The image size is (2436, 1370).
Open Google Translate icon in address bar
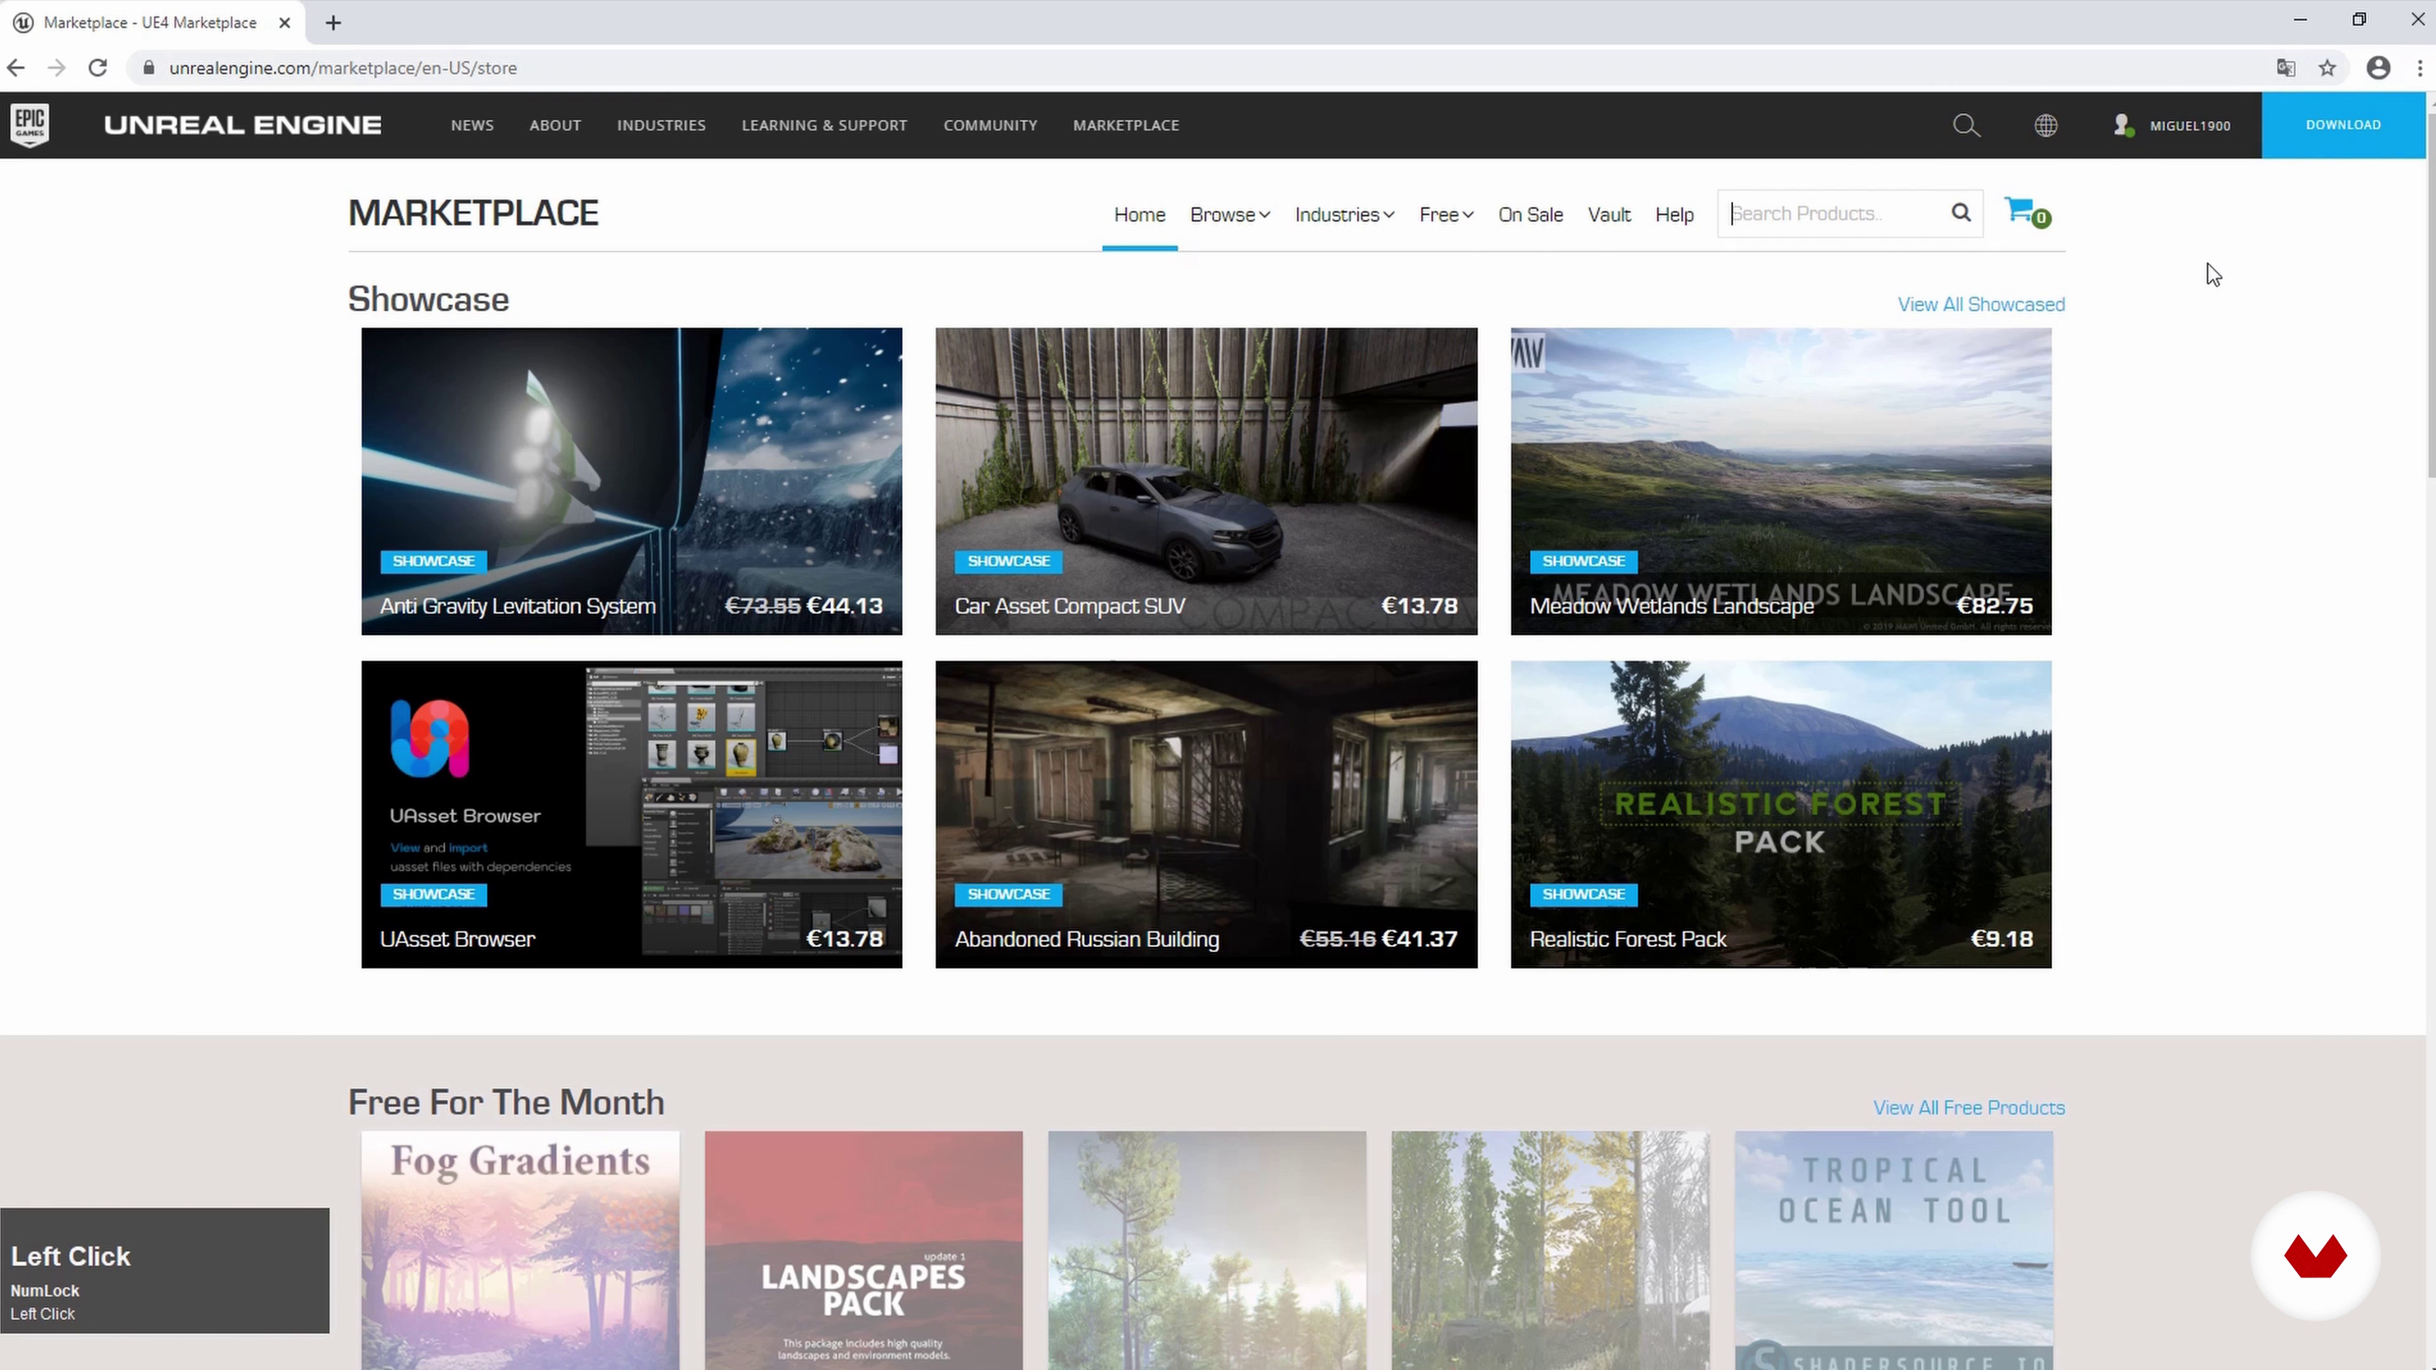tap(2286, 68)
